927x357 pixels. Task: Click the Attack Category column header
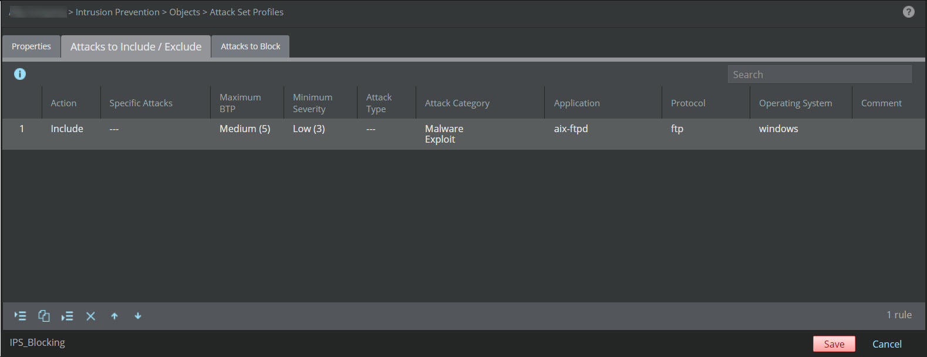[480, 103]
